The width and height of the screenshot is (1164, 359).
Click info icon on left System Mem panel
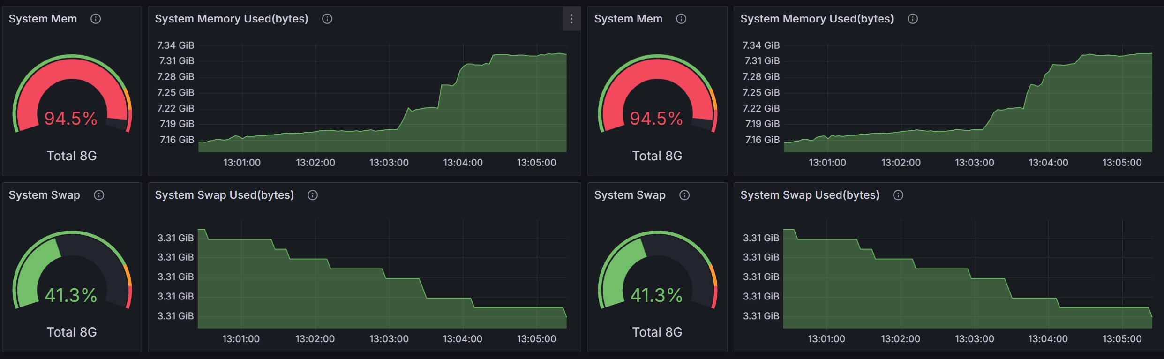pyautogui.click(x=96, y=19)
